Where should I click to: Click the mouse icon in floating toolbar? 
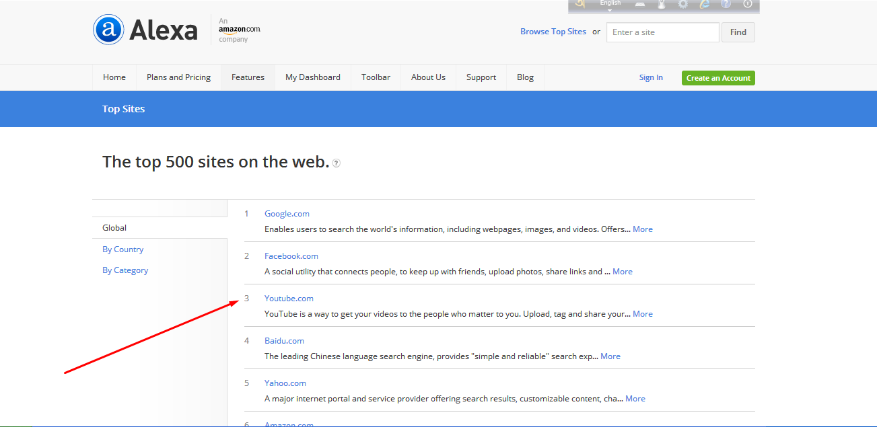point(662,4)
